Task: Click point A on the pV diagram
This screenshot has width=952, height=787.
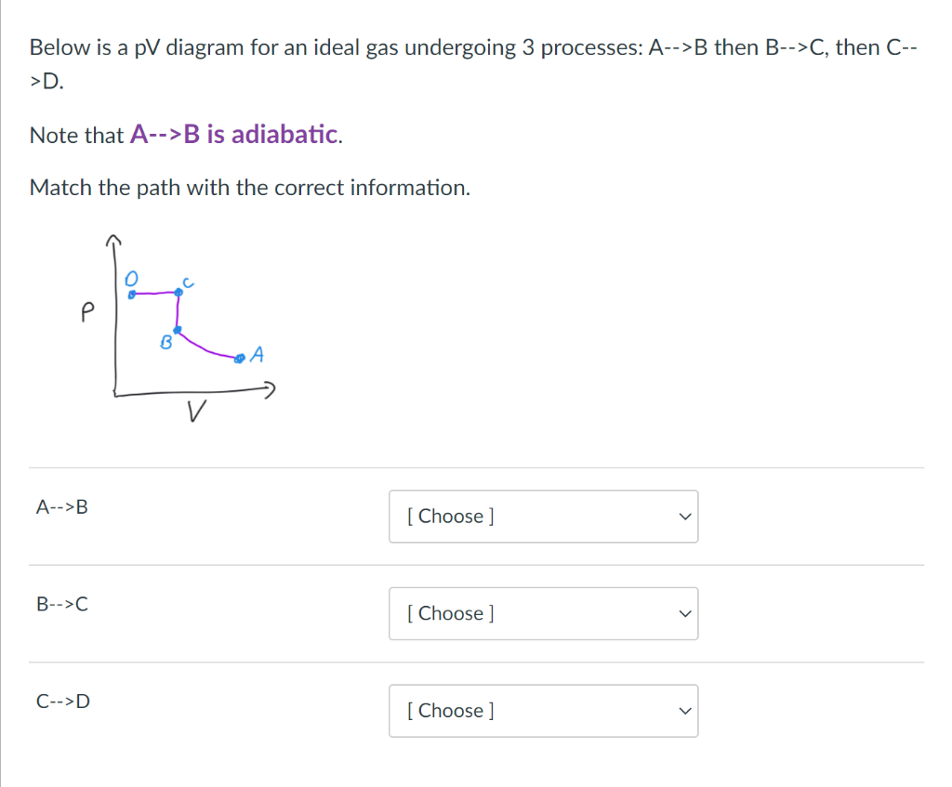Action: tap(240, 359)
